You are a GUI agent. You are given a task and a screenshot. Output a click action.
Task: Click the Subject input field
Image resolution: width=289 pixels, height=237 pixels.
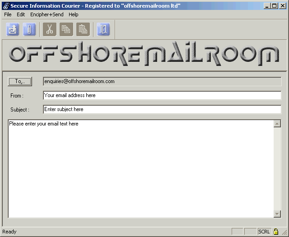(x=162, y=109)
